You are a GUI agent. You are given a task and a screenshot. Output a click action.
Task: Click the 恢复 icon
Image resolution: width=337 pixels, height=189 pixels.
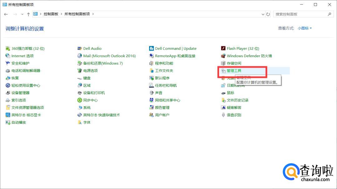[8, 78]
